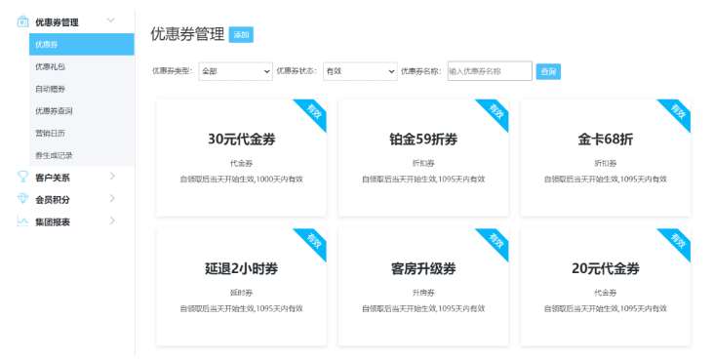Open the 金卡68折 coupon card
The image size is (713, 359).
coord(606,158)
